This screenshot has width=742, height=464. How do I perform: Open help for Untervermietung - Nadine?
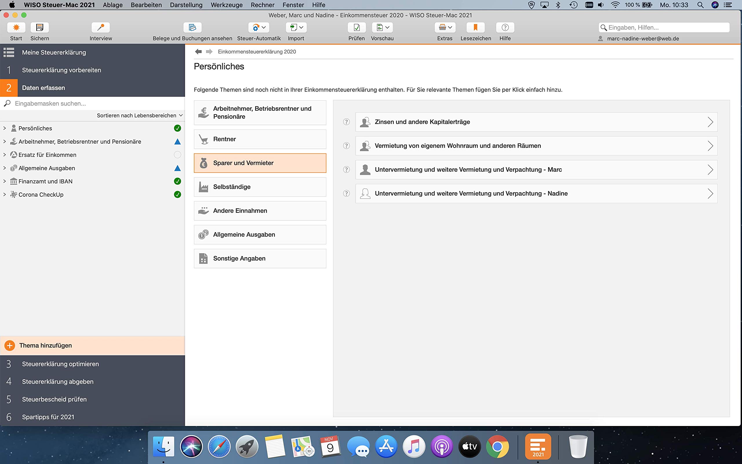coord(346,194)
